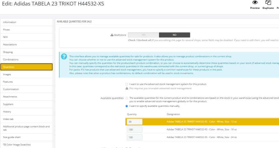
Task: Click the Duplicate product icon
Action: [268, 3]
